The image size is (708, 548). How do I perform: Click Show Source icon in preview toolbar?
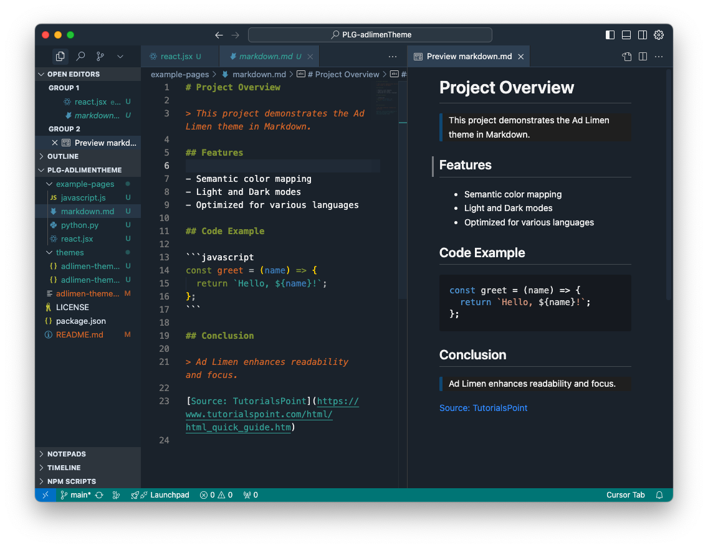point(627,57)
